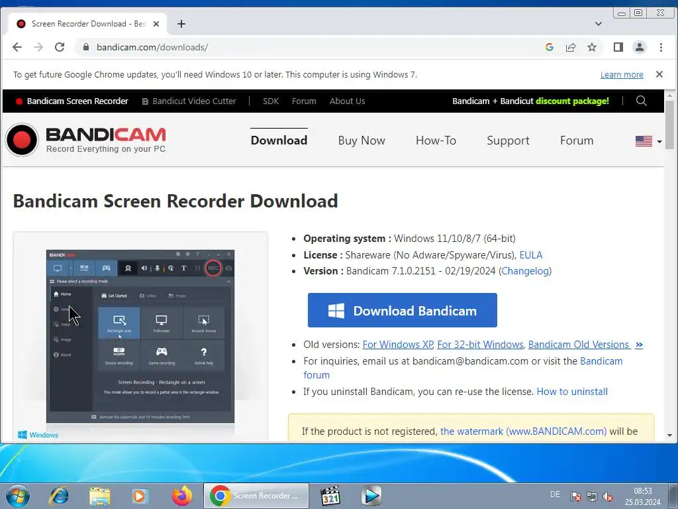
Task: Open Media Player Classic 321 icon
Action: click(330, 496)
